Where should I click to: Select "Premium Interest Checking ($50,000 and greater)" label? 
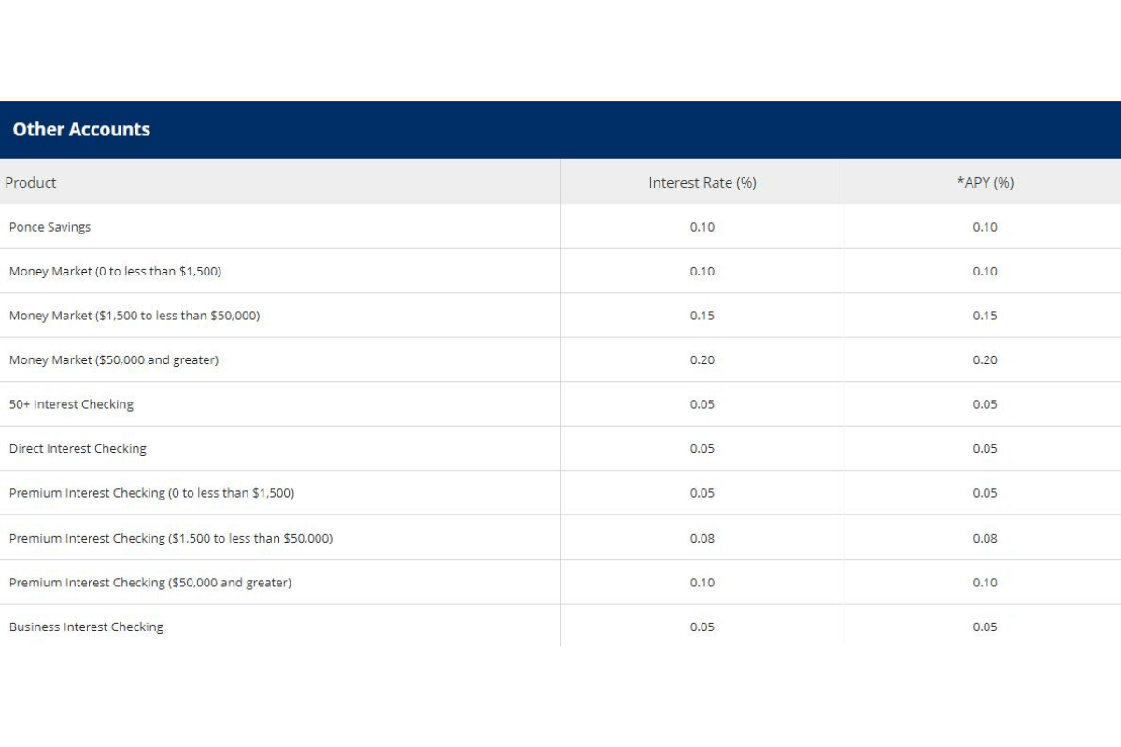pos(150,583)
